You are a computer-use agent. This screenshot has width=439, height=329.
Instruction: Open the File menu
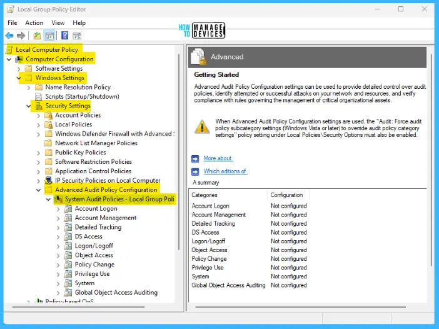pyautogui.click(x=13, y=23)
